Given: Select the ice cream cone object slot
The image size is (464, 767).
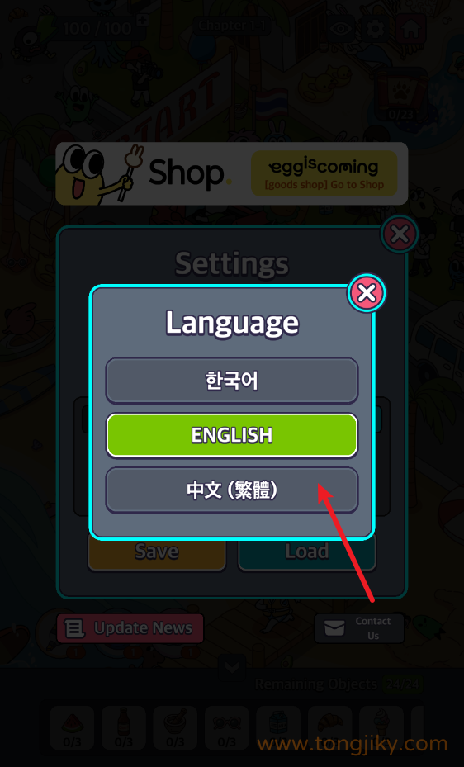Looking at the screenshot, I should pos(381,728).
